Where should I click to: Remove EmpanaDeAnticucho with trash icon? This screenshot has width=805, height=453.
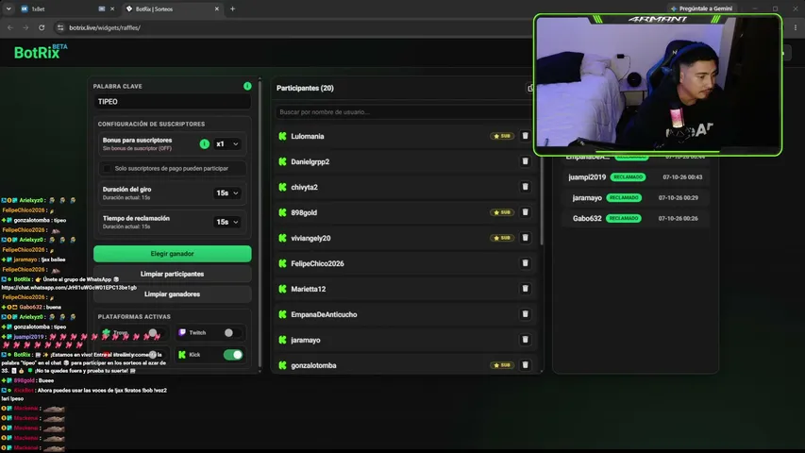[525, 314]
